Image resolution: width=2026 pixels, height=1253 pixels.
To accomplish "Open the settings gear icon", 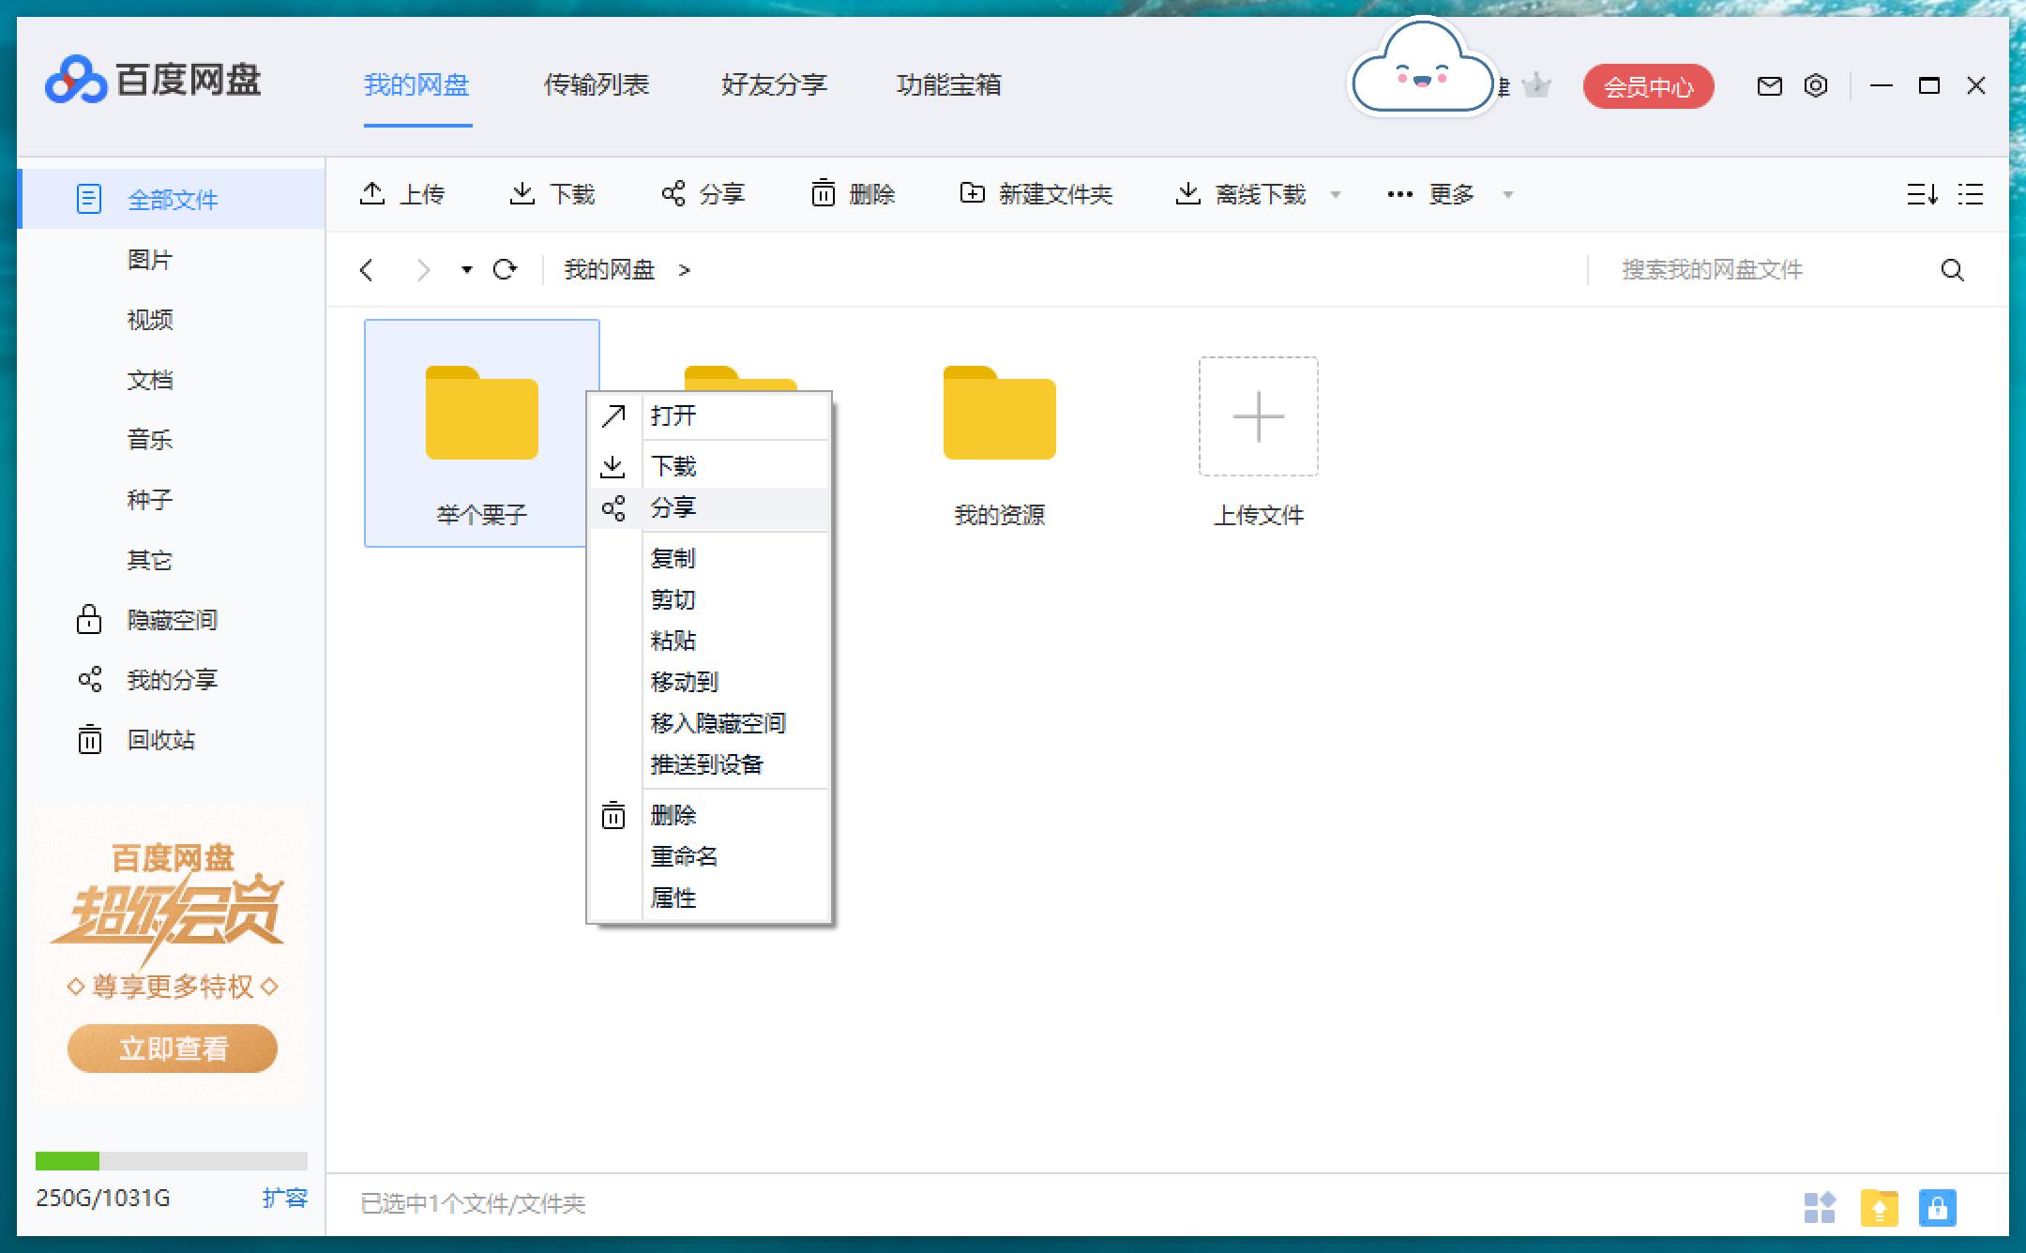I will point(1817,85).
